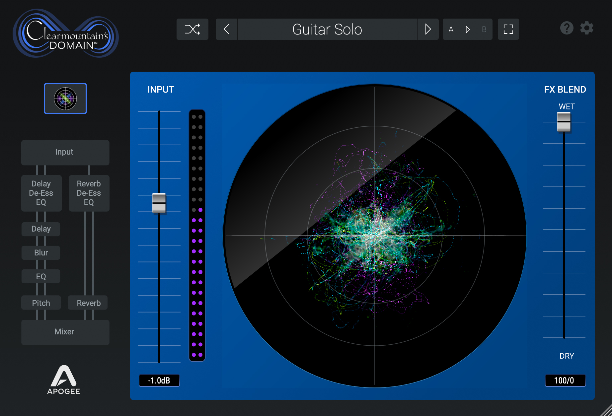This screenshot has height=416, width=612.
Task: Switch to the B snapshot
Action: [x=484, y=29]
